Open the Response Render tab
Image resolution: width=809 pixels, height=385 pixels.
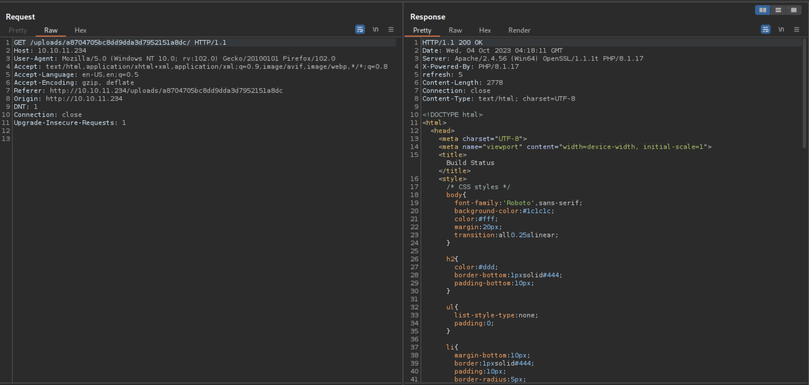(x=519, y=30)
